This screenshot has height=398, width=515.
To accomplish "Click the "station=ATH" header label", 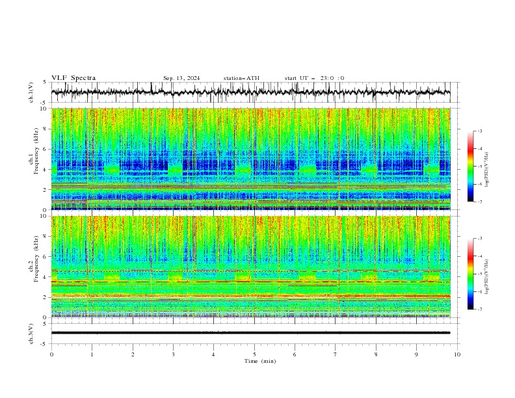I will pos(241,78).
